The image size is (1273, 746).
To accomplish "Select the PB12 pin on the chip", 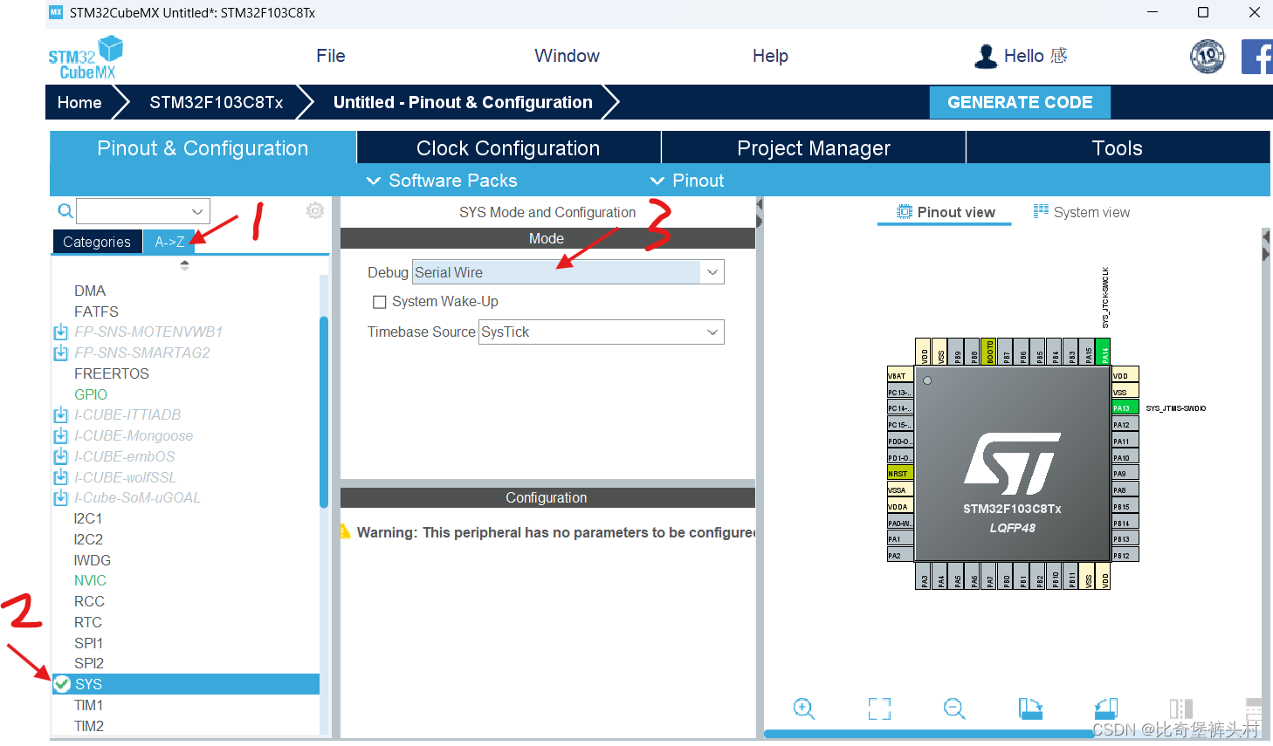I will [1125, 556].
